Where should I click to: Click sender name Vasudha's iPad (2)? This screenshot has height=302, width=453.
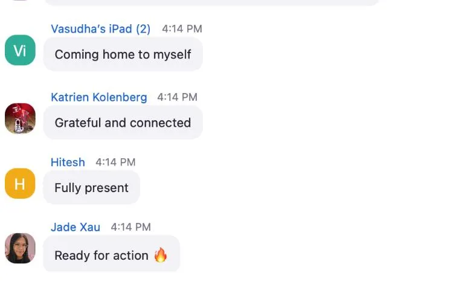click(x=100, y=29)
